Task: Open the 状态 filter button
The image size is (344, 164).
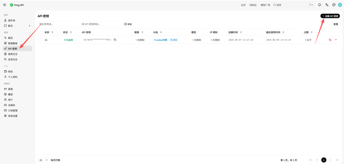Action: 128,24
